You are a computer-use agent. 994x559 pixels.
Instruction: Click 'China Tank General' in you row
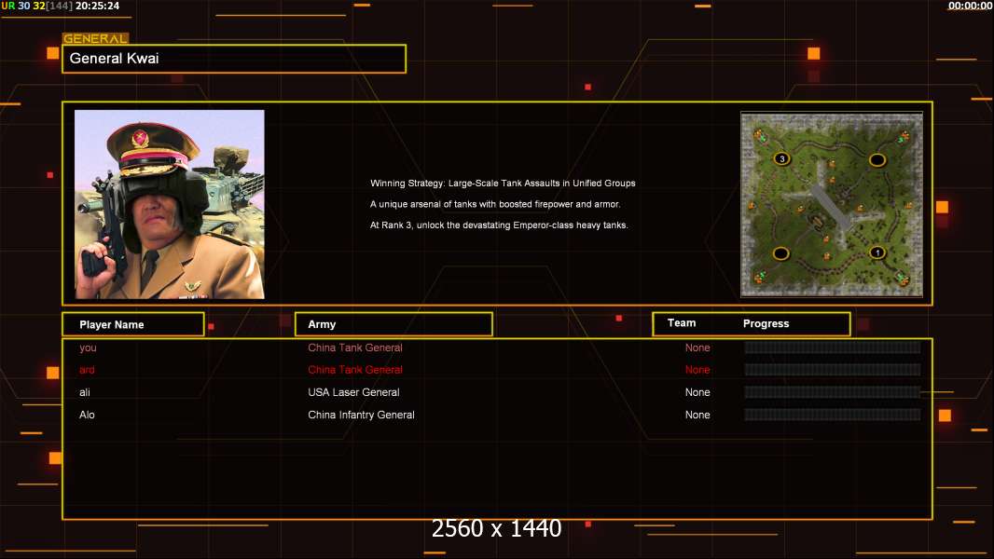[x=355, y=348]
